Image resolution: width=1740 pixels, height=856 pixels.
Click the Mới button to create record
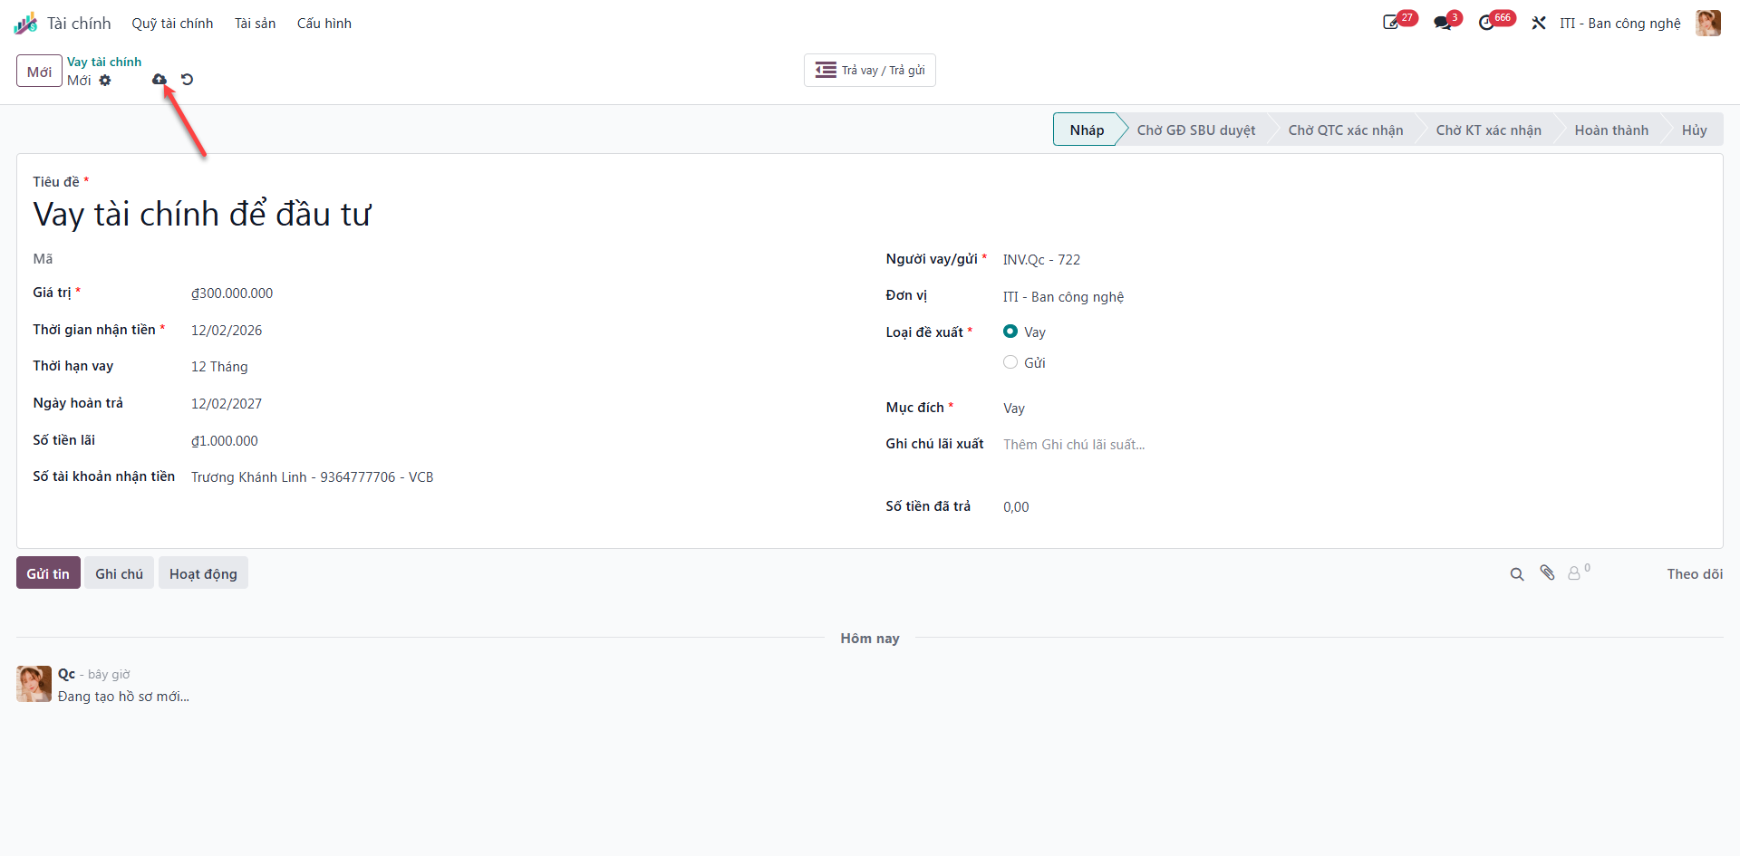coord(39,71)
